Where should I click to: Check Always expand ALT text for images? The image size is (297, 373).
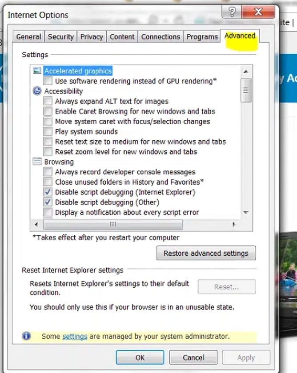click(x=48, y=101)
